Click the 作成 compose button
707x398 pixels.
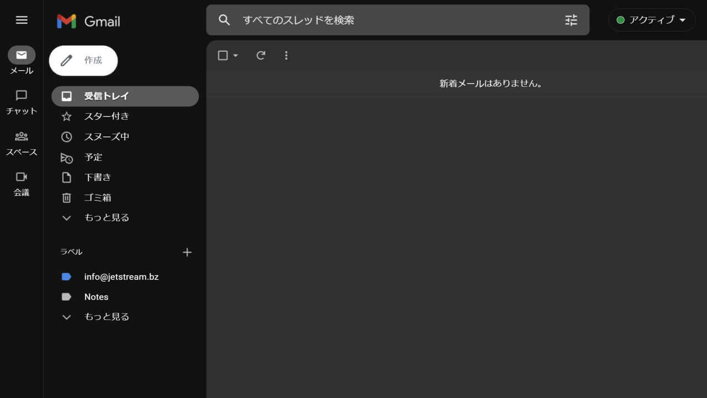(x=83, y=60)
